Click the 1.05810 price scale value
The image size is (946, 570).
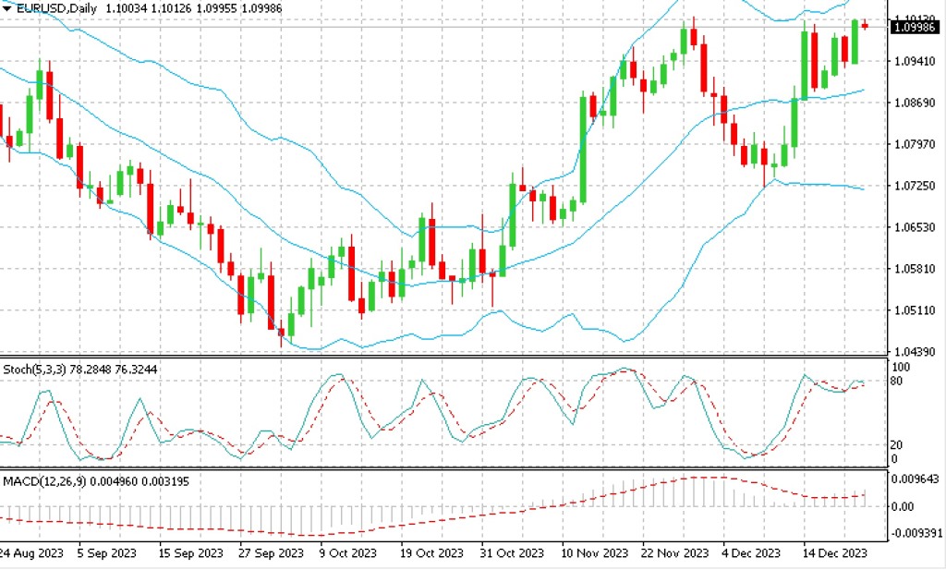[x=916, y=269]
